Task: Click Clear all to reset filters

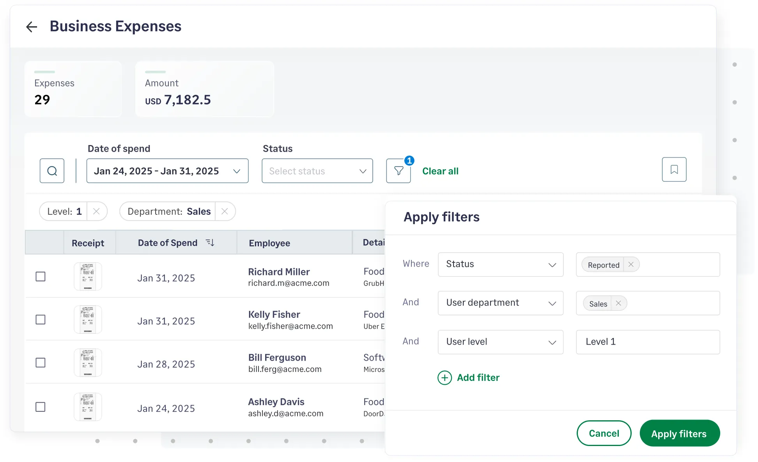Action: [x=440, y=171]
